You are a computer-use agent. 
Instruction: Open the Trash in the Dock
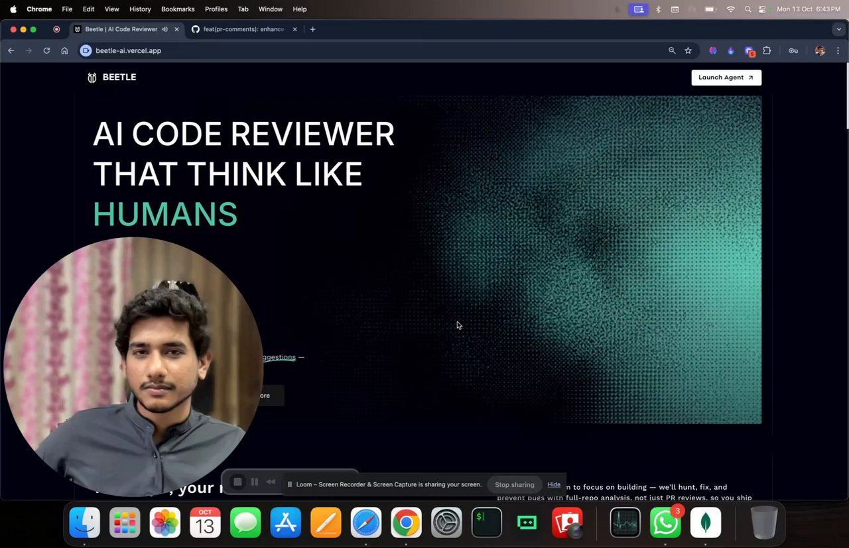coord(764,523)
